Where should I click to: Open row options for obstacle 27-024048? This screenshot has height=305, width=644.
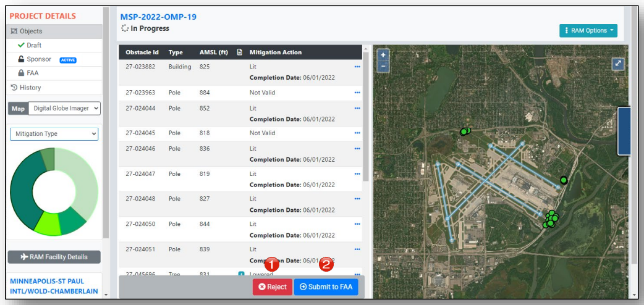click(357, 199)
